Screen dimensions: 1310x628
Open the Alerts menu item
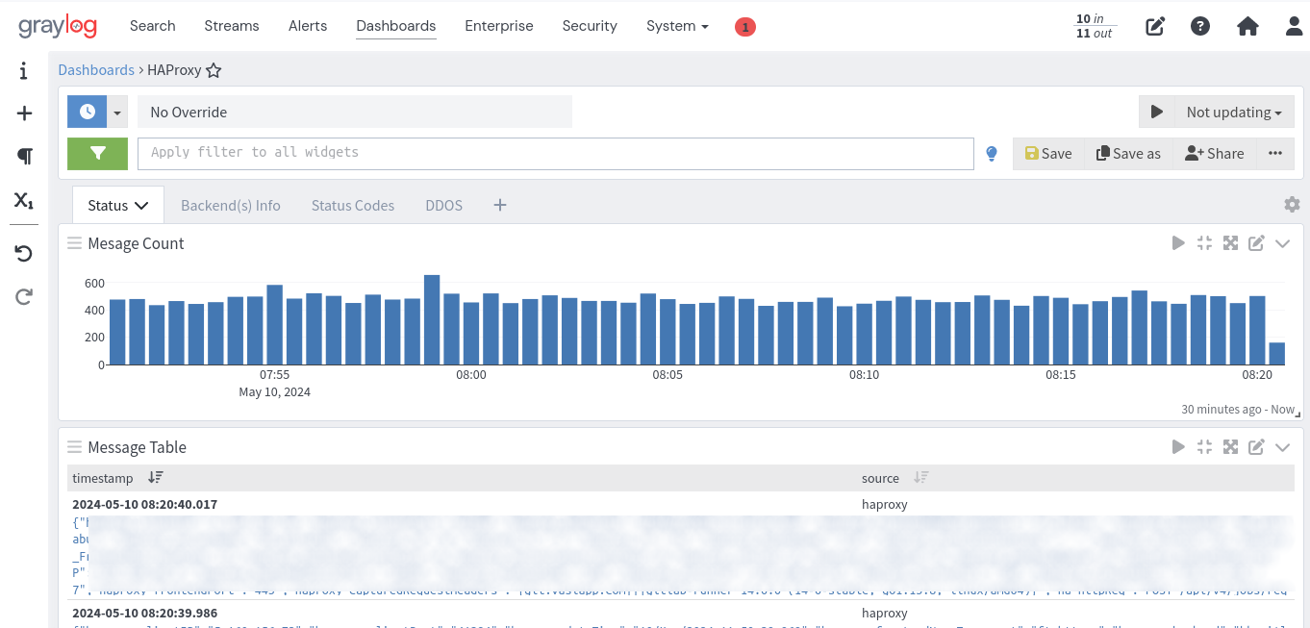(x=308, y=26)
